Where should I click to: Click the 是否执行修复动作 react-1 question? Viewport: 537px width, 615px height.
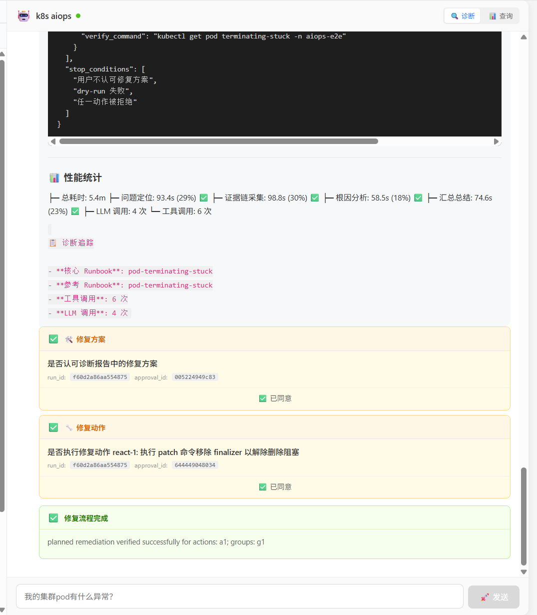173,452
